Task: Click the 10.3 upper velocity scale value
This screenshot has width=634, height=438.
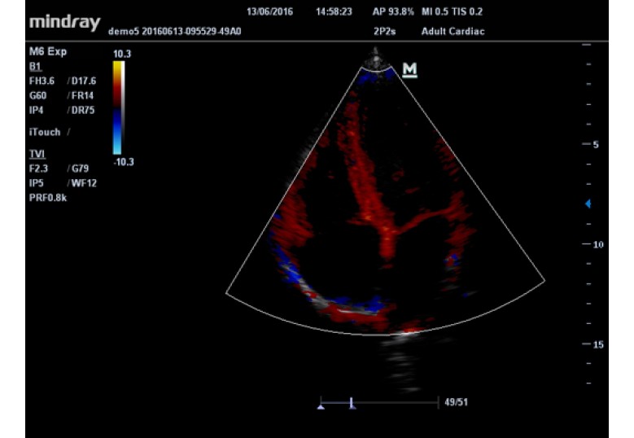Action: [x=122, y=54]
